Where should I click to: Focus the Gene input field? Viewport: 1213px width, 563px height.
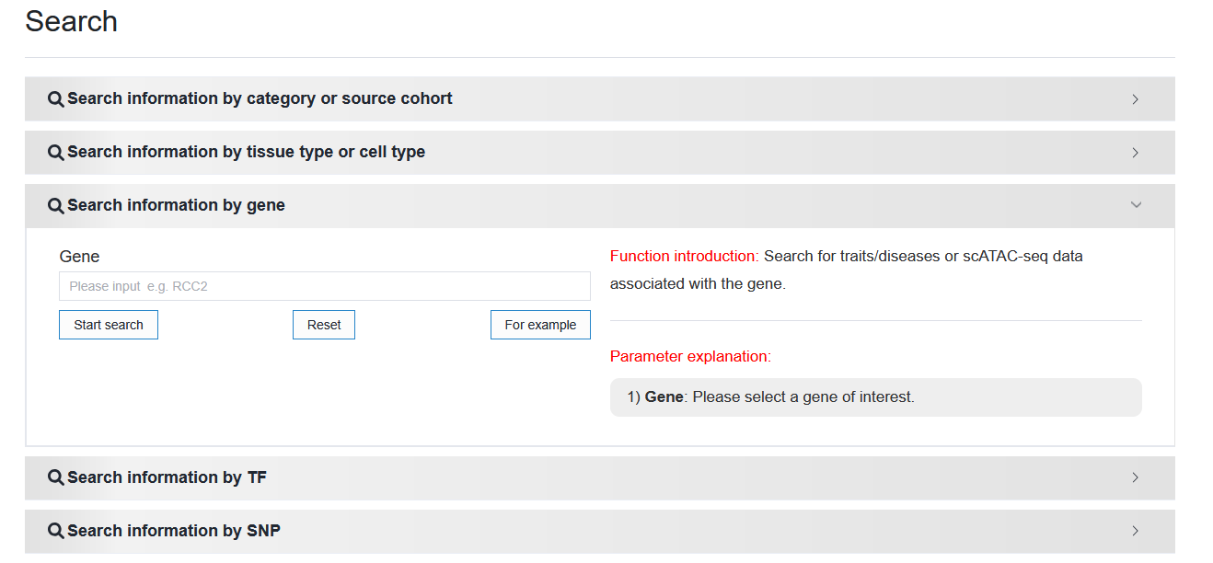point(325,286)
